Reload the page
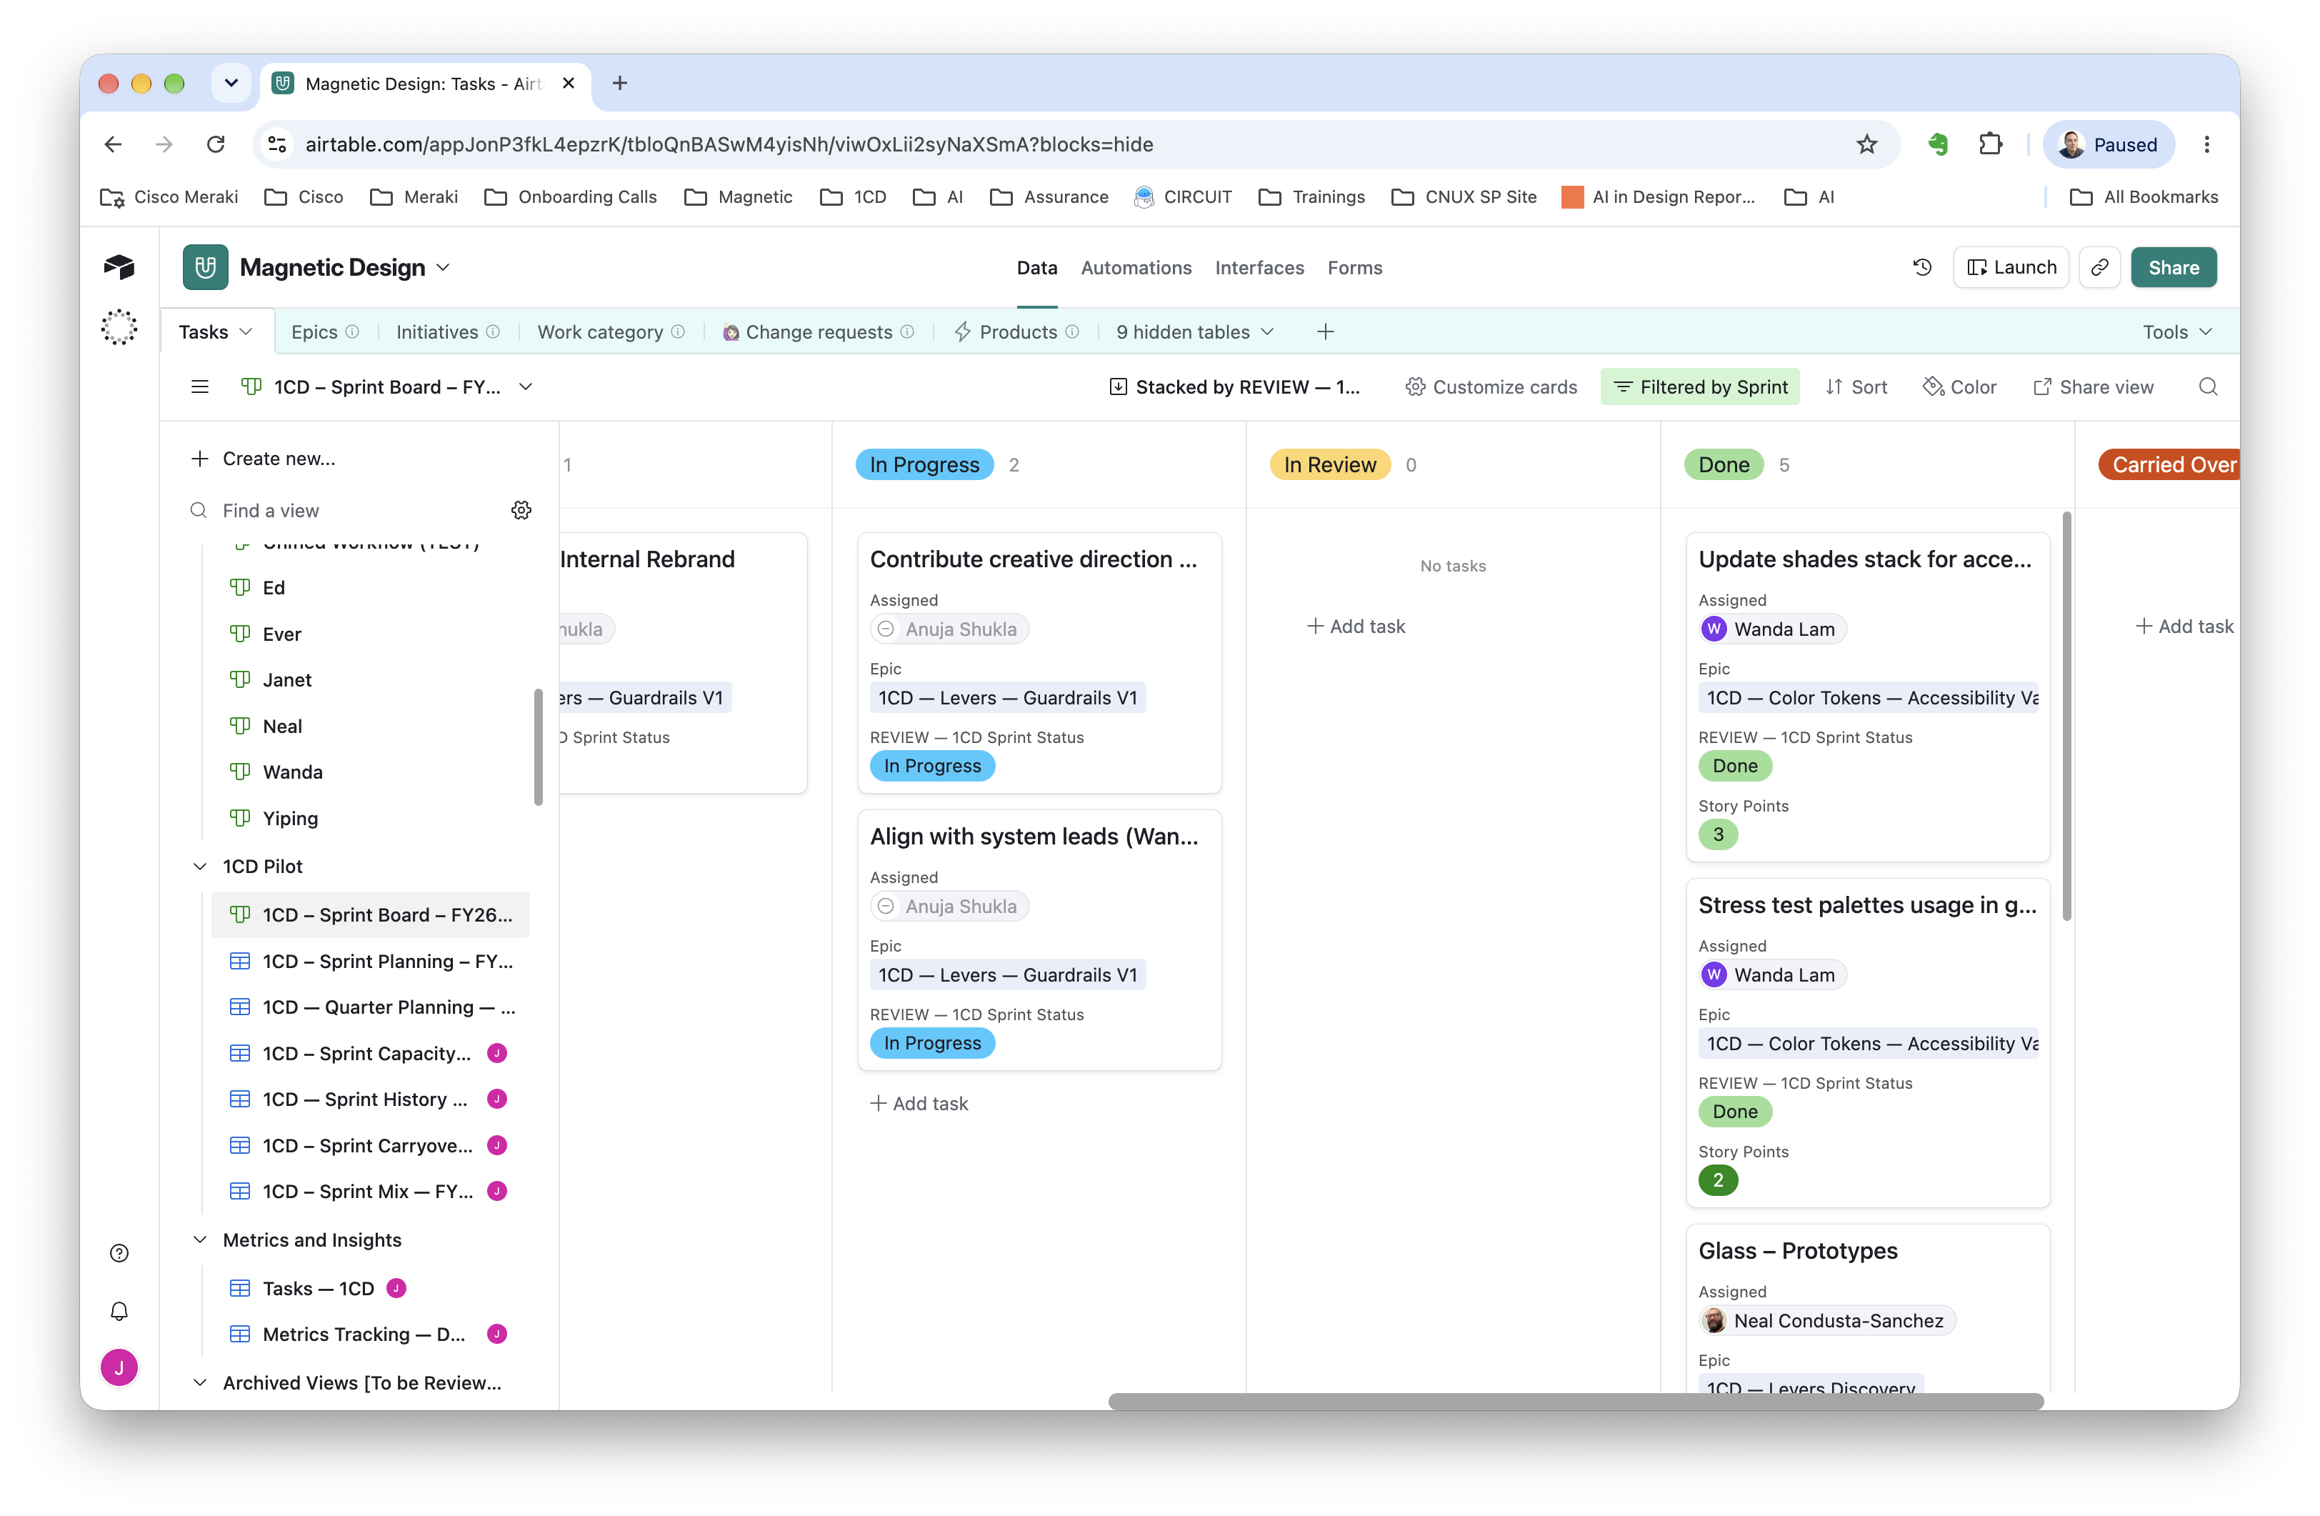Image resolution: width=2320 pixels, height=1516 pixels. 216,144
